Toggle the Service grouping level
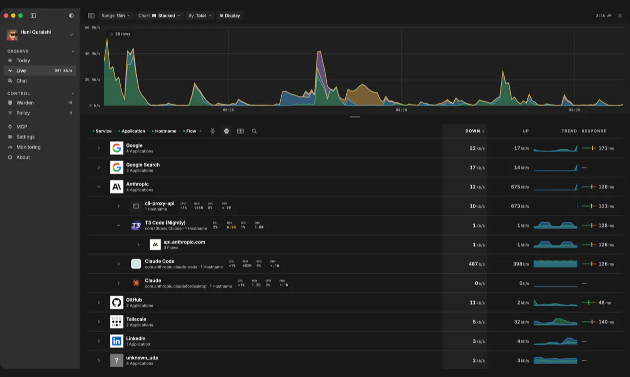Viewport: 630px width, 377px height. coord(102,131)
